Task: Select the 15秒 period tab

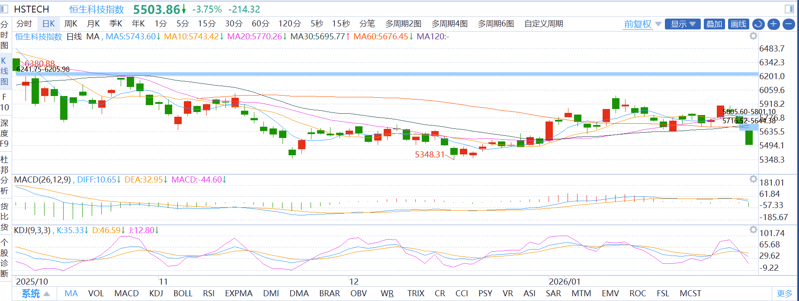Action: click(x=341, y=24)
